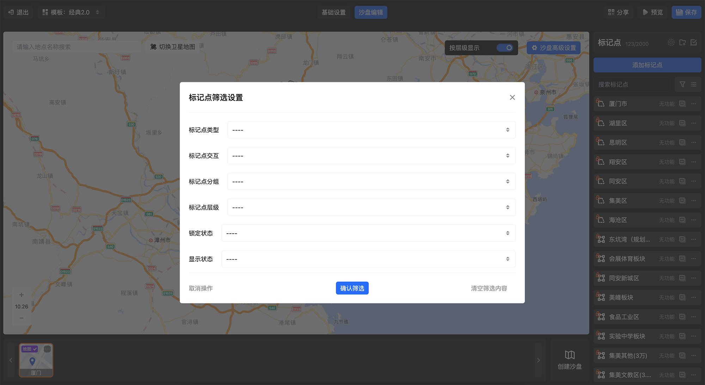This screenshot has width=705, height=385.
Task: Close the 标记点筛选设置 dialog
Action: [x=512, y=97]
